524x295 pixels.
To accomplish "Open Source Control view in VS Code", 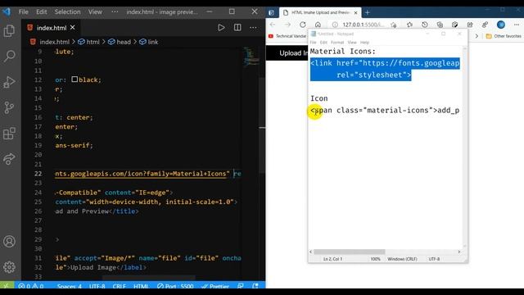I will click(x=9, y=107).
